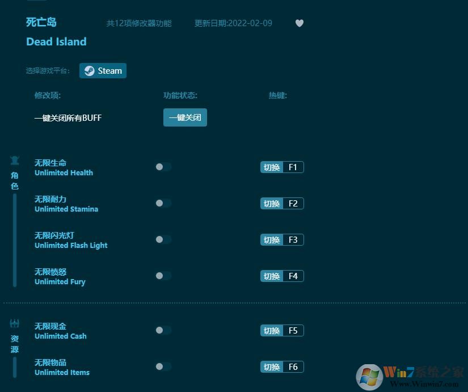Screen dimensions: 468x392
Task: Select the Steam platform tab
Action: (x=103, y=70)
